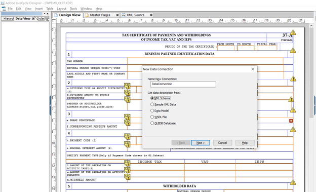Select the TAX NUMBER input field on form
The height and width of the screenshot is (192, 316).
coord(205,61)
